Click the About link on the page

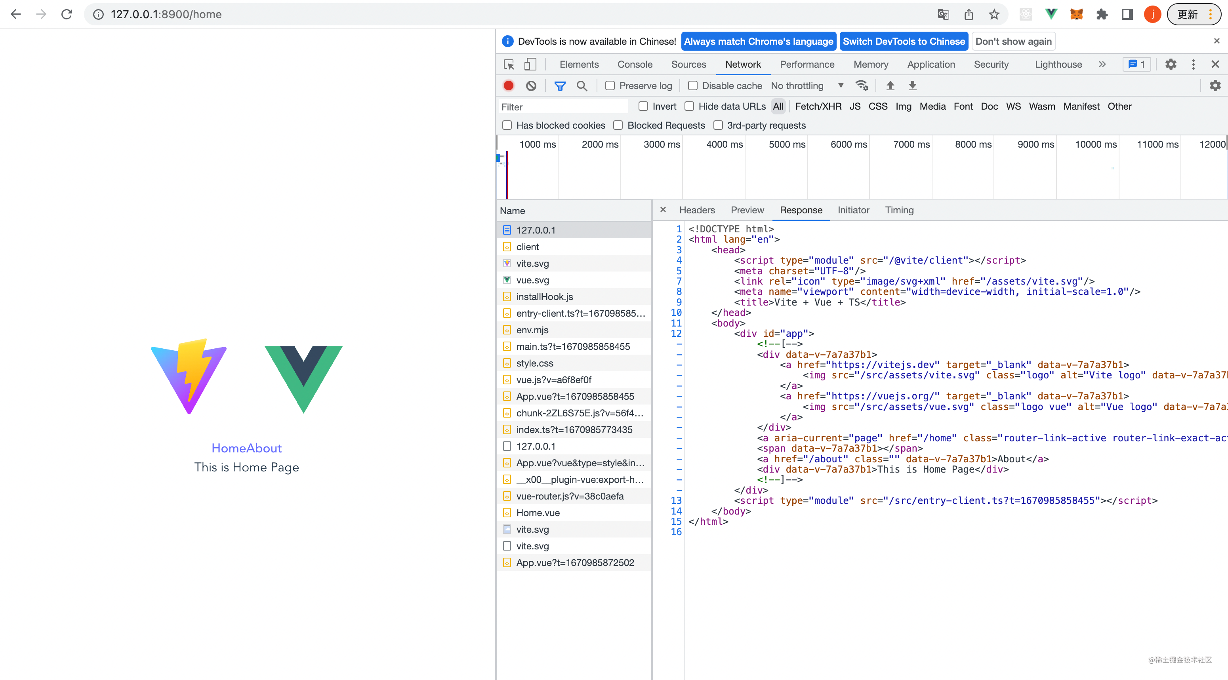[265, 448]
